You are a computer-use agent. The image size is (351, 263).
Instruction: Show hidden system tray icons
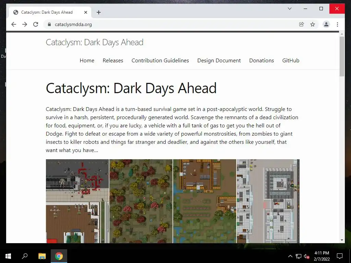point(290,256)
